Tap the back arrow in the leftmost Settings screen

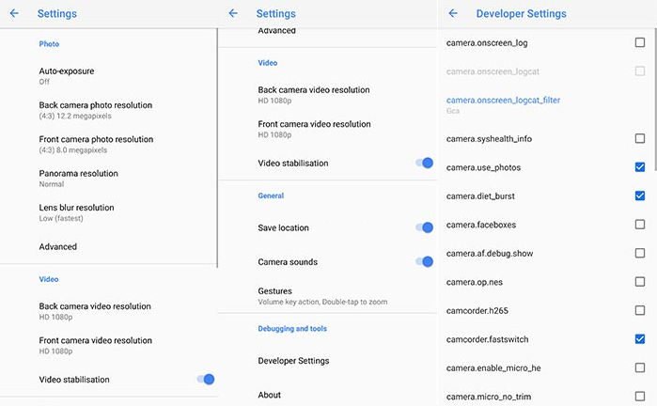click(x=14, y=14)
